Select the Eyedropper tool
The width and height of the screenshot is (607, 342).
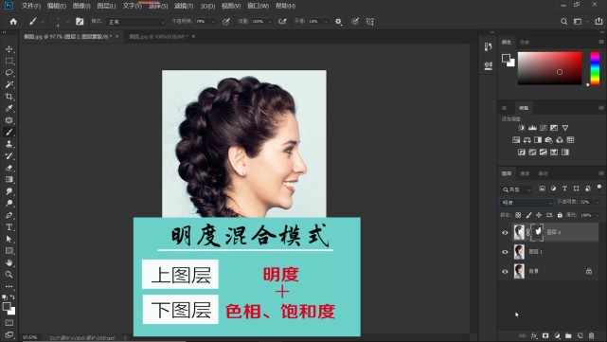pos(9,108)
